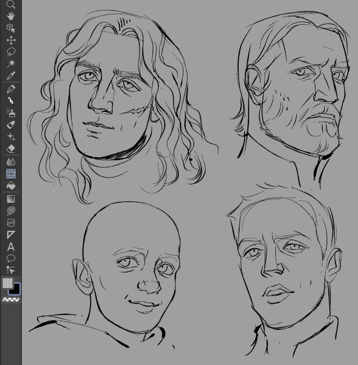Select the marker-shaped Brush tool

11,125
